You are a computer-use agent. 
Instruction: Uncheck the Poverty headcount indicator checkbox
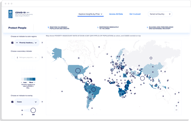point(12,43)
